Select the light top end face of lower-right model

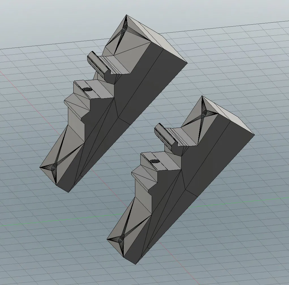tap(228, 115)
